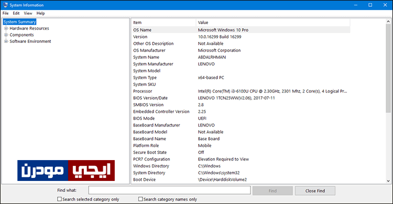Click the Close Find button

pyautogui.click(x=315, y=191)
